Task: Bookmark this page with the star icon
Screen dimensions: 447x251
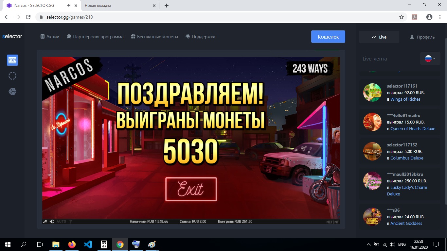Action: coord(402,17)
